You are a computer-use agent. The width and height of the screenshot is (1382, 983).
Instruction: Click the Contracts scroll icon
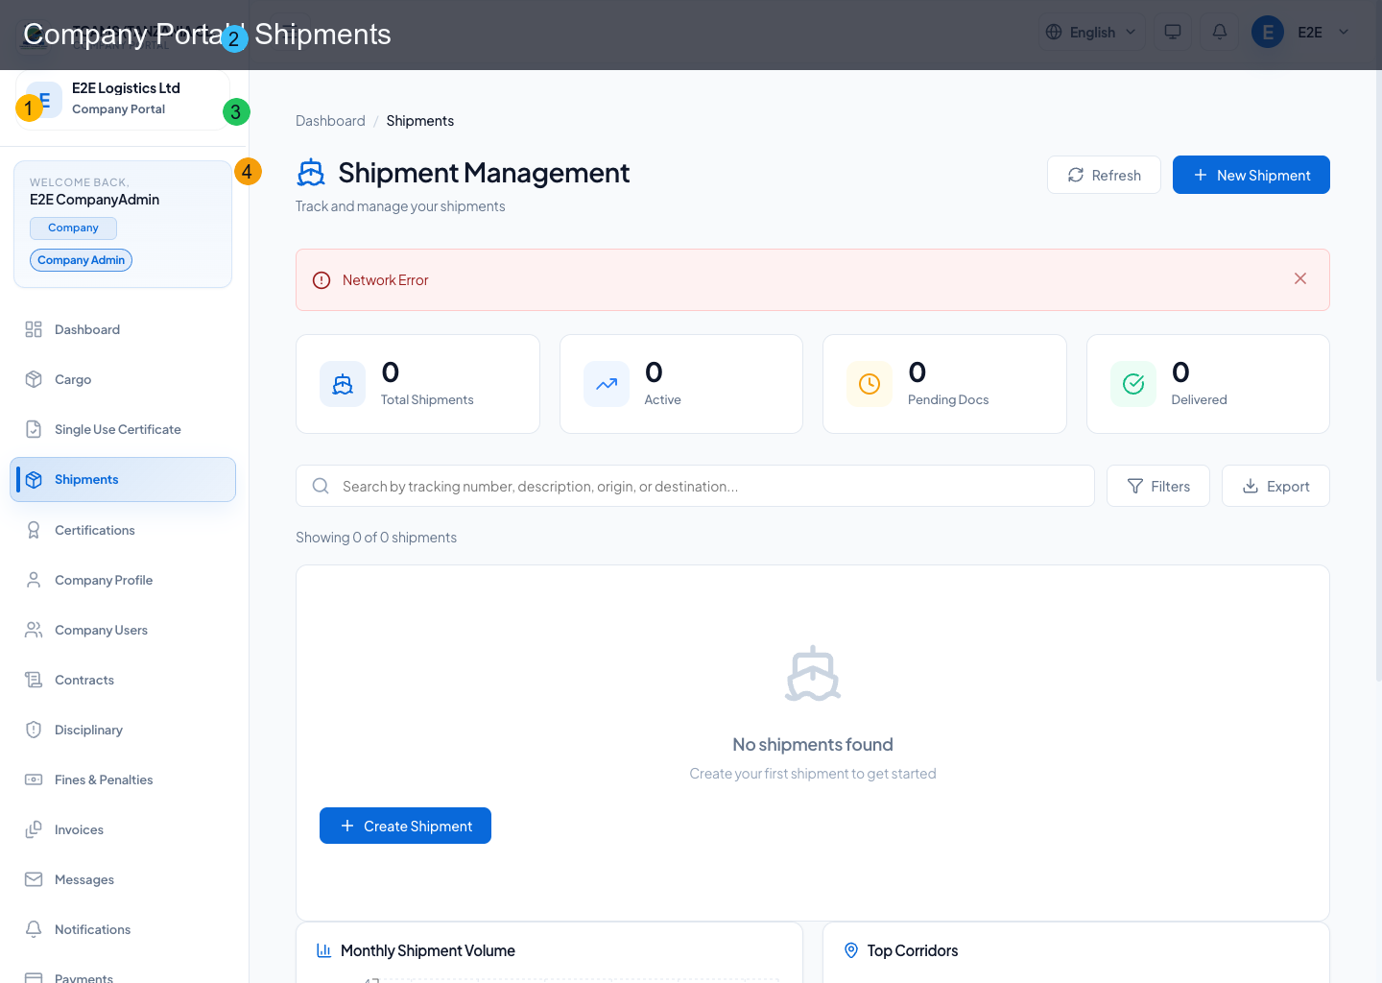[34, 680]
